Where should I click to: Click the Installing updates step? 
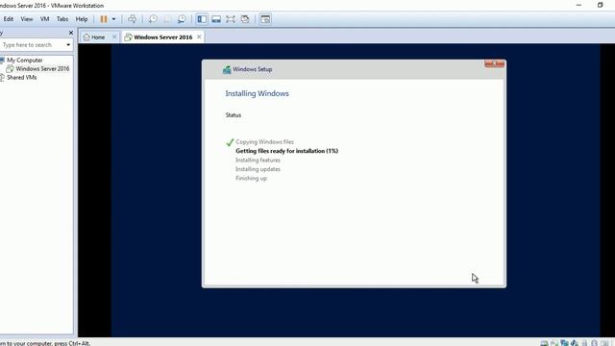(x=258, y=169)
